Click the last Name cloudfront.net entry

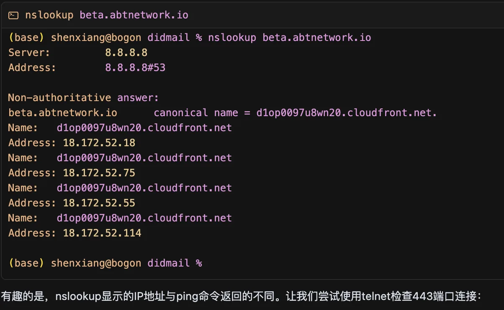point(120,218)
